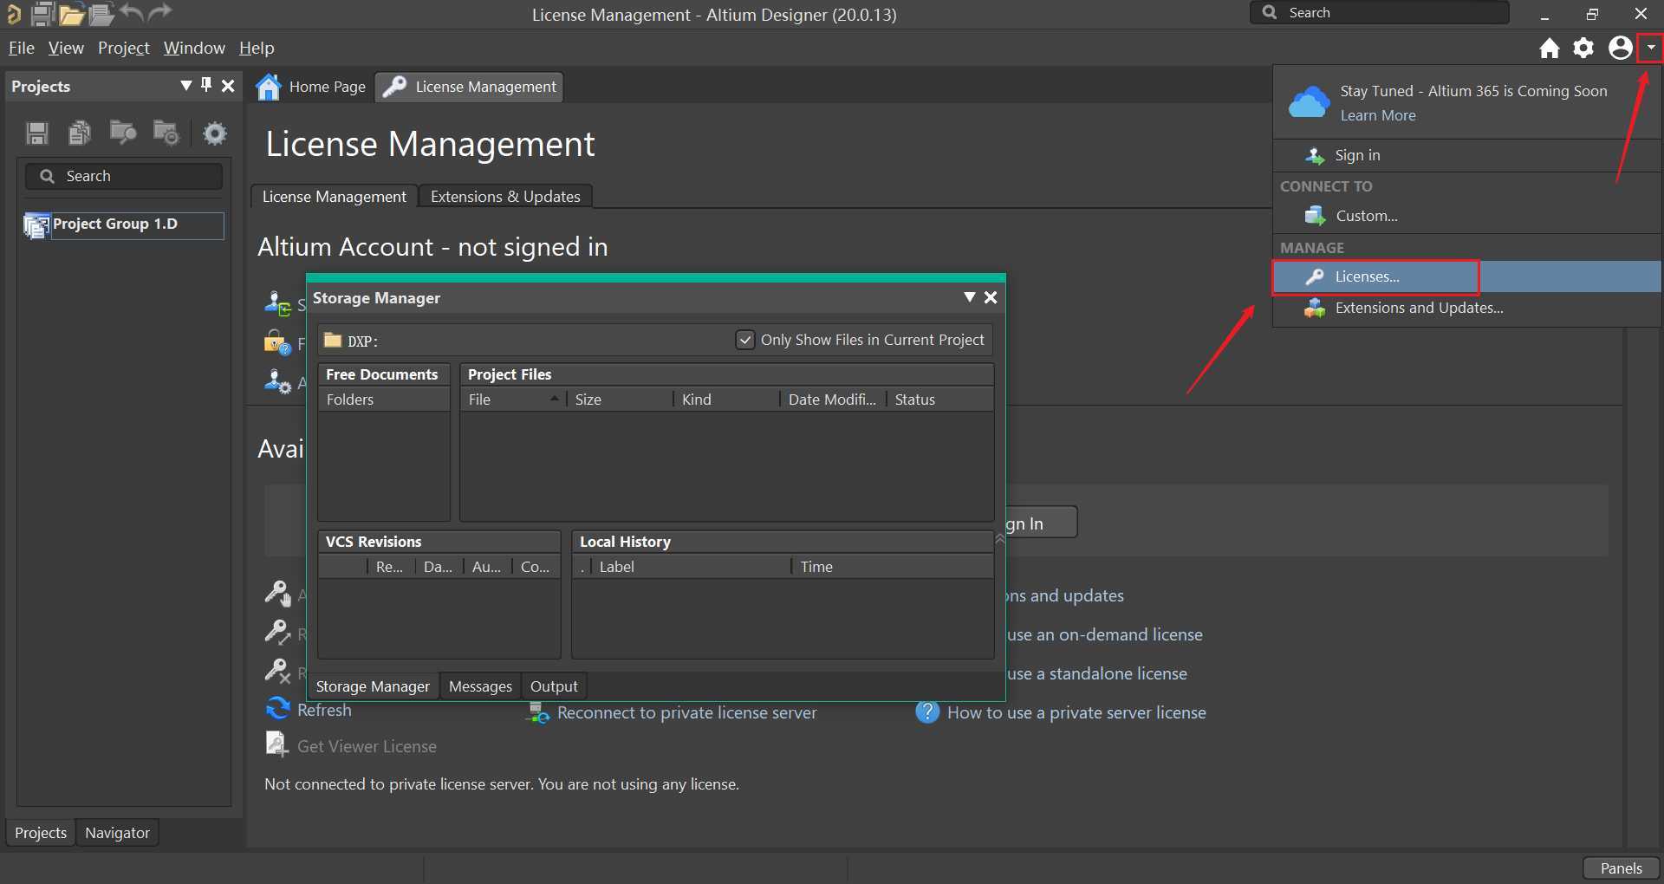Image resolution: width=1664 pixels, height=884 pixels.
Task: Click Status column header
Action: pyautogui.click(x=939, y=400)
